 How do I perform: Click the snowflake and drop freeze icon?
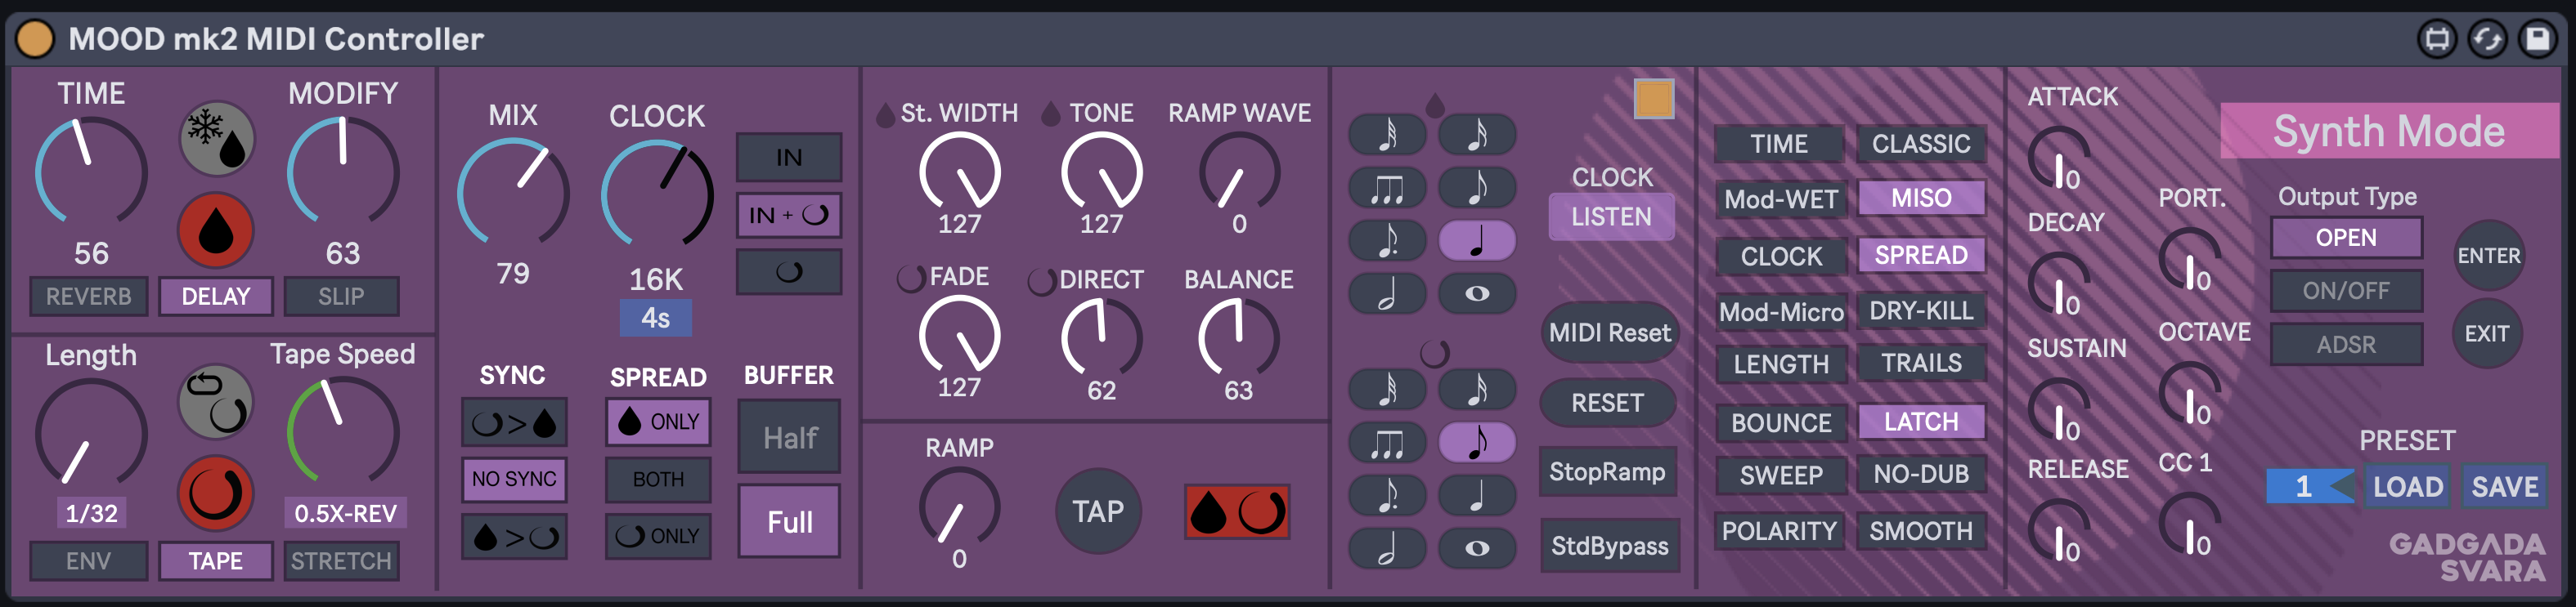tap(217, 140)
